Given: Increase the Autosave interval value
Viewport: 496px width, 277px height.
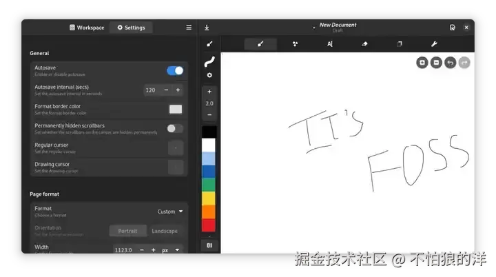Looking at the screenshot, I should coord(178,90).
